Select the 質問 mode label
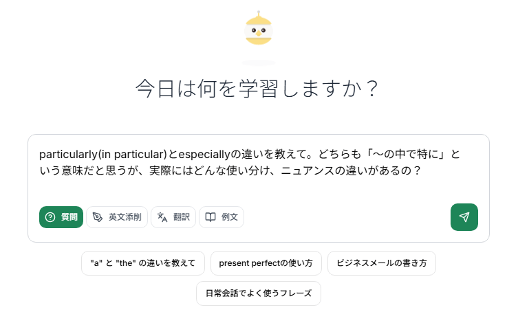The height and width of the screenshot is (312, 518). coord(69,217)
